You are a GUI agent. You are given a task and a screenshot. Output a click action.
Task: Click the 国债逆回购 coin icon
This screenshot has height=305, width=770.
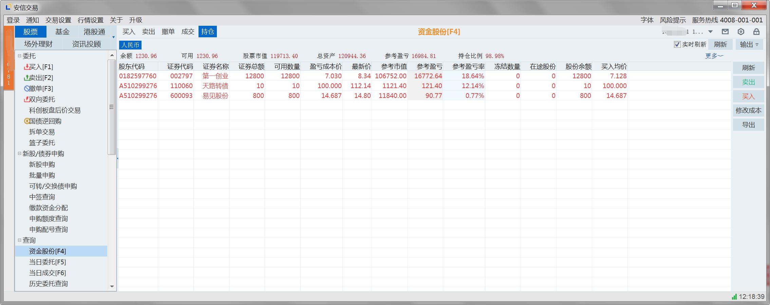27,121
